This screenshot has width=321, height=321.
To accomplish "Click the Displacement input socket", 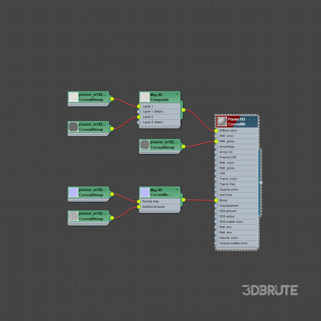I will 216,206.
